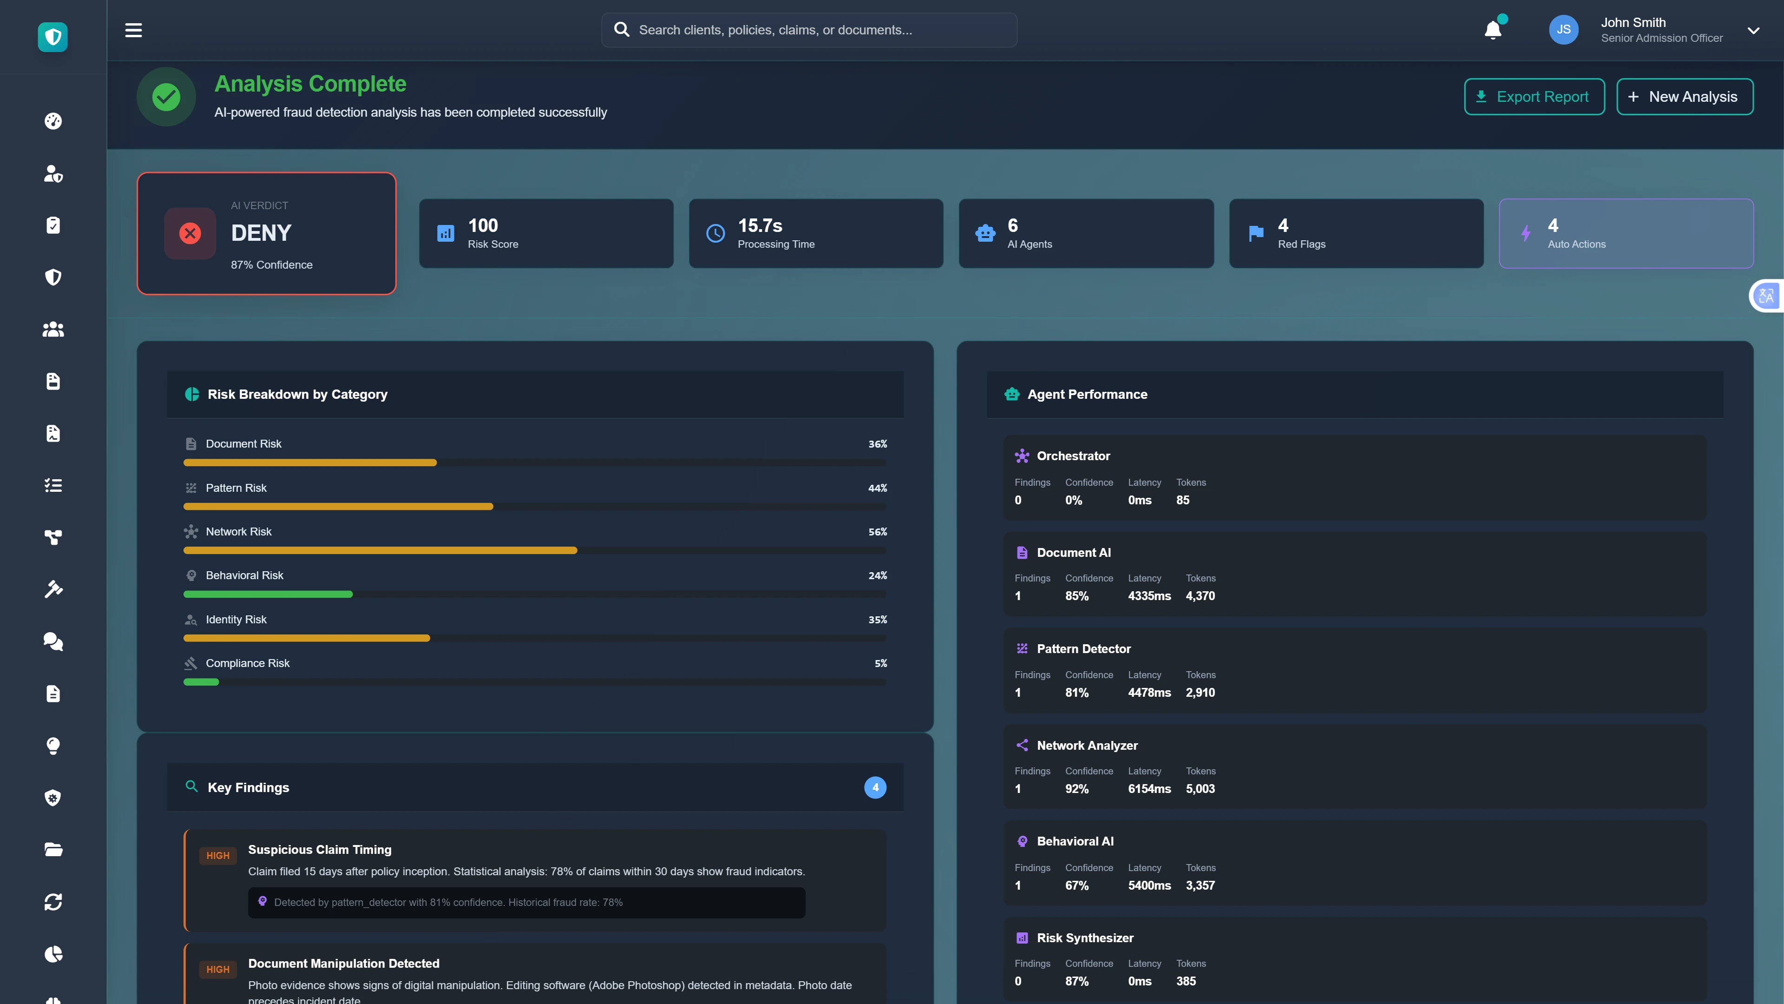This screenshot has width=1784, height=1004.
Task: Click the notifications bell
Action: pyautogui.click(x=1492, y=30)
